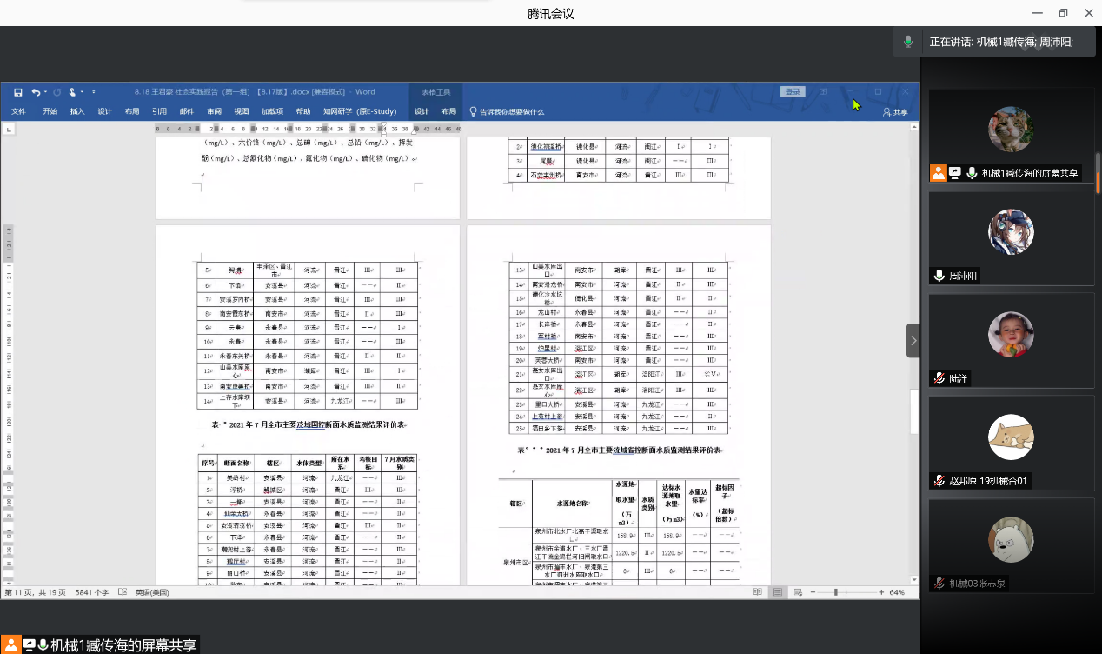
Task: Click the lightbulb Tell Me search box
Action: click(x=508, y=111)
